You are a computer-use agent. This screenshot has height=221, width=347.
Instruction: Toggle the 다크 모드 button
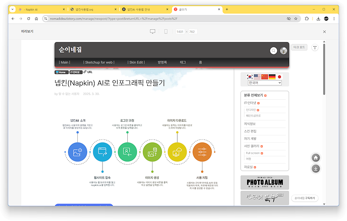pos(299,47)
